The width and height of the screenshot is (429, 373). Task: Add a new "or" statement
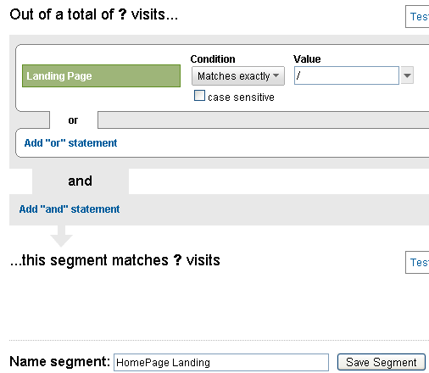(70, 143)
